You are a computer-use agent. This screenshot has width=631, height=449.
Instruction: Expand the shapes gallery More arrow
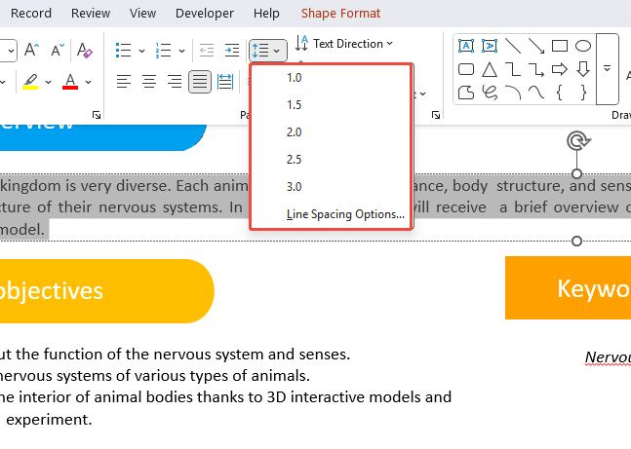point(608,69)
